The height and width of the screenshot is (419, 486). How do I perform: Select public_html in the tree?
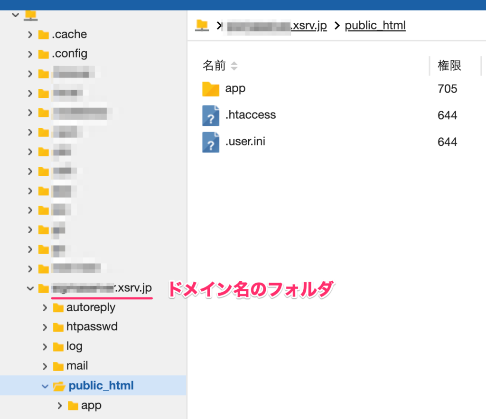coord(101,385)
